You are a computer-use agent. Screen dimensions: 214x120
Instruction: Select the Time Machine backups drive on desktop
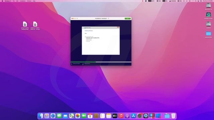(x=208, y=16)
